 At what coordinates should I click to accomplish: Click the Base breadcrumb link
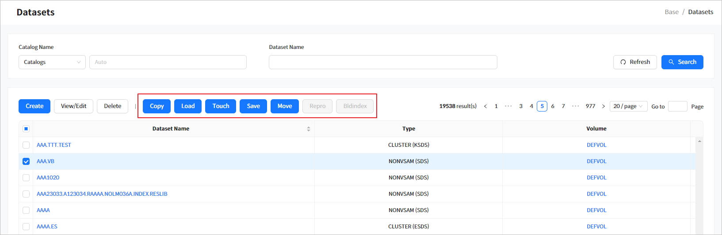click(671, 12)
